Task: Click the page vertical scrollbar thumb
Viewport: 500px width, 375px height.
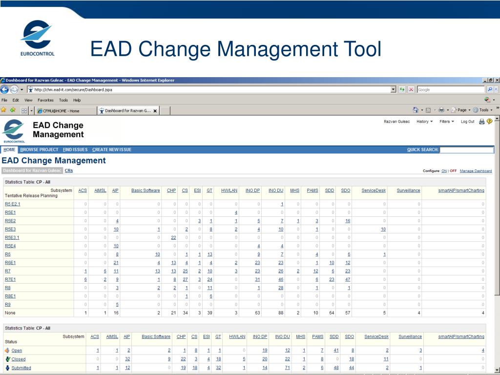Action: point(497,208)
